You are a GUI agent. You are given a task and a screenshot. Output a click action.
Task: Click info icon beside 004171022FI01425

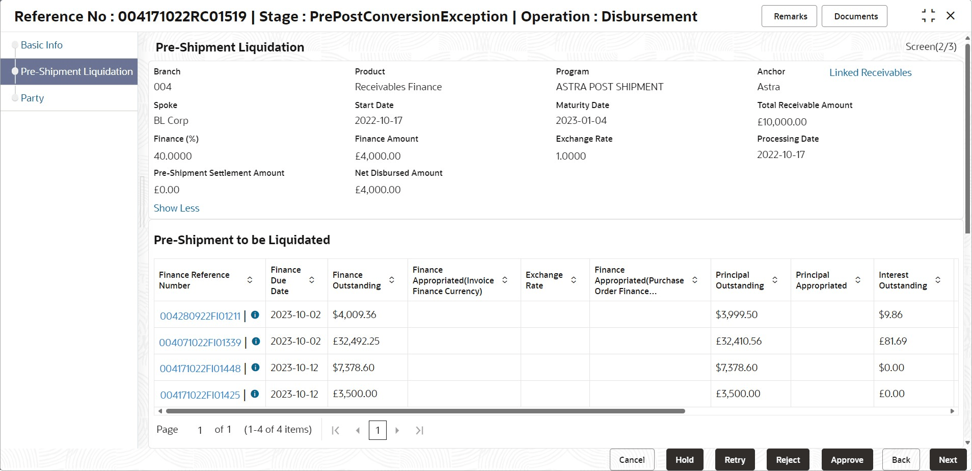click(255, 394)
